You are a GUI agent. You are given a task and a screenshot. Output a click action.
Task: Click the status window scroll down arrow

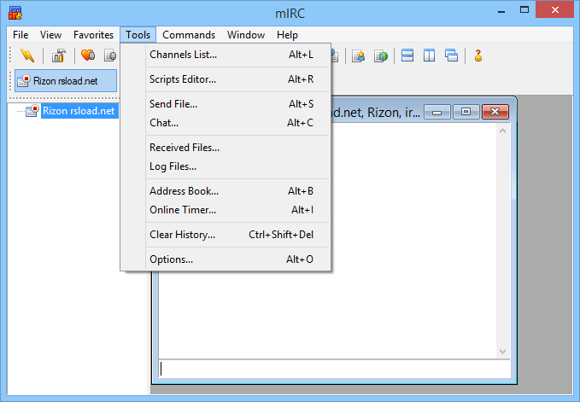pos(502,352)
